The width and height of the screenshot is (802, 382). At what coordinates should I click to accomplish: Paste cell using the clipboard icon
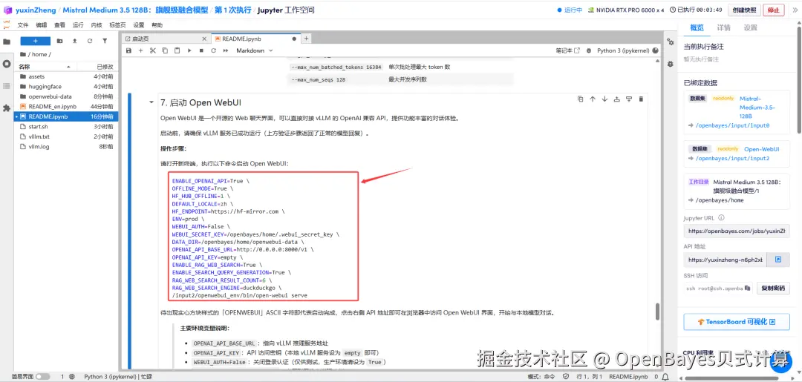[x=177, y=50]
